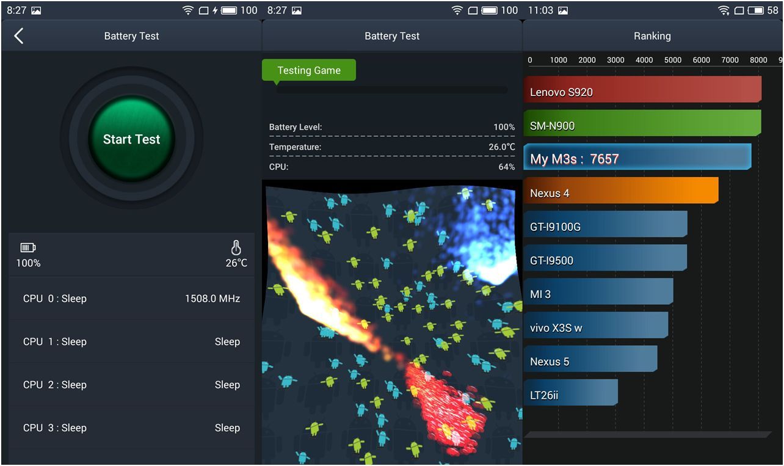784x466 pixels.
Task: Tap the Wi-Fi icon in left status bar
Action: [x=188, y=10]
